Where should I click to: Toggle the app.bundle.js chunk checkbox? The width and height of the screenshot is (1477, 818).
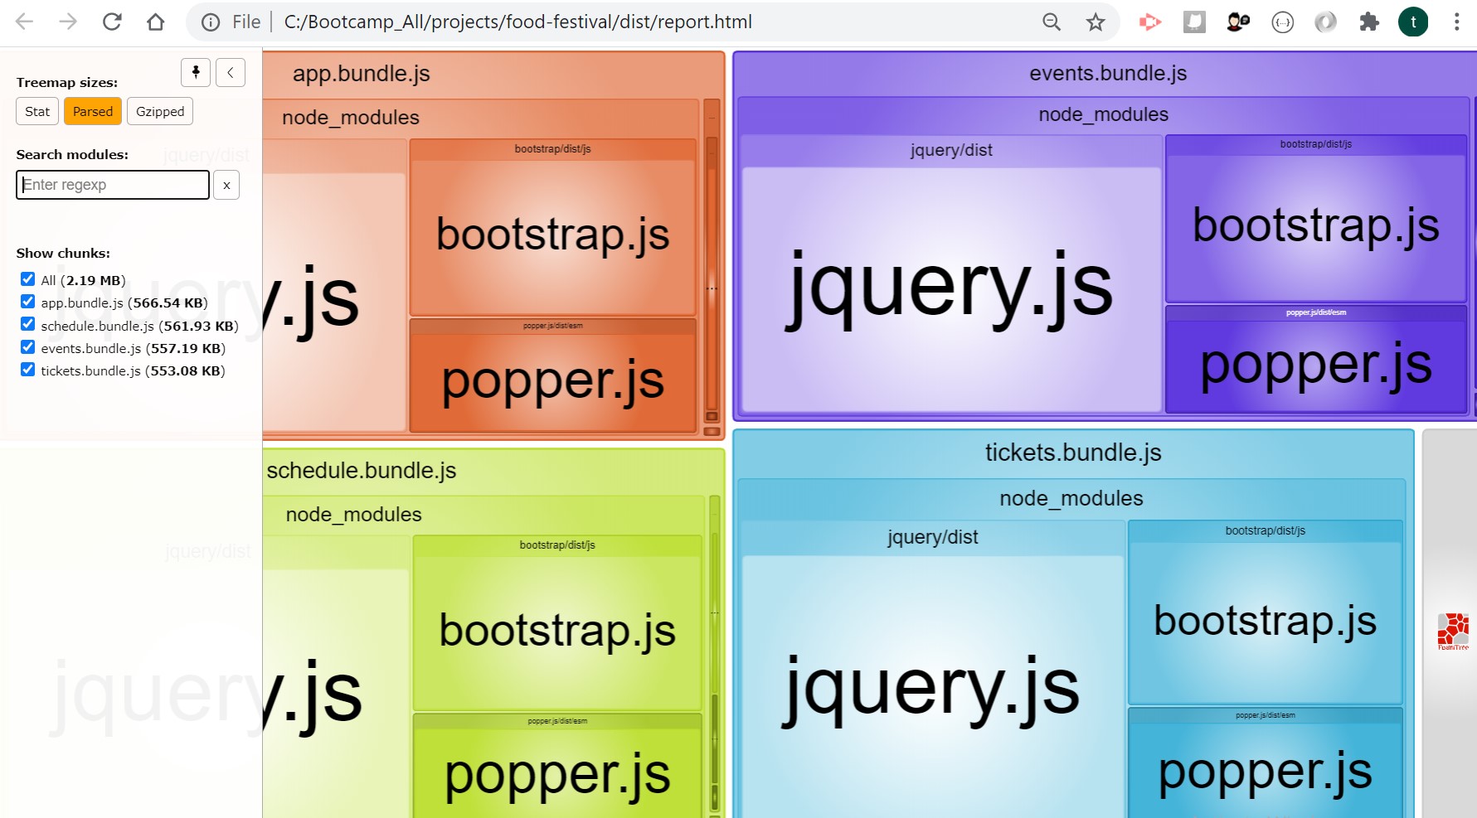pos(28,302)
